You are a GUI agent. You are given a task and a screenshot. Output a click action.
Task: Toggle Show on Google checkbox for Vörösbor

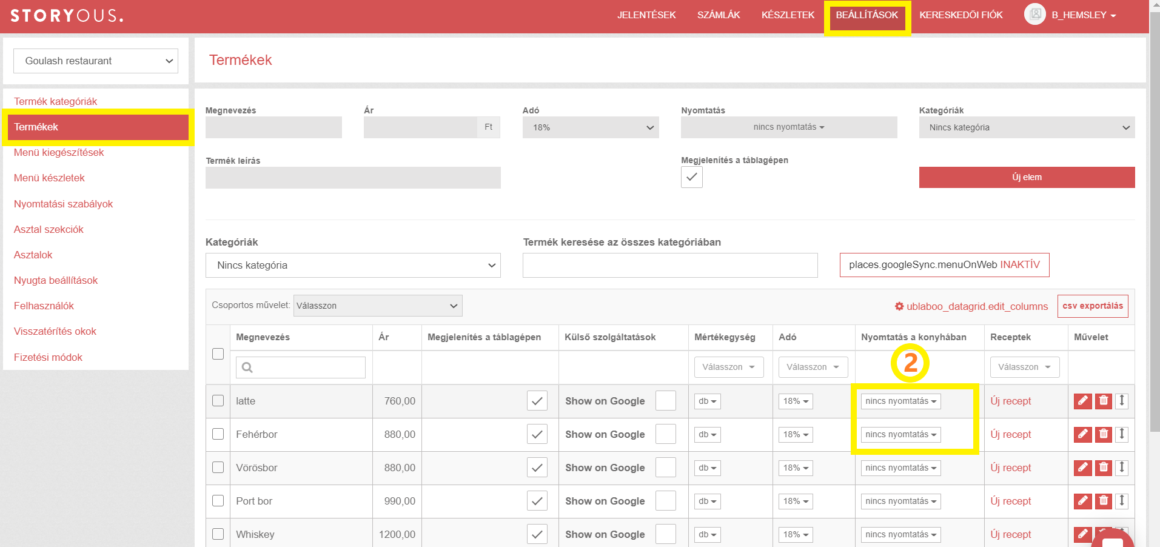(x=666, y=468)
